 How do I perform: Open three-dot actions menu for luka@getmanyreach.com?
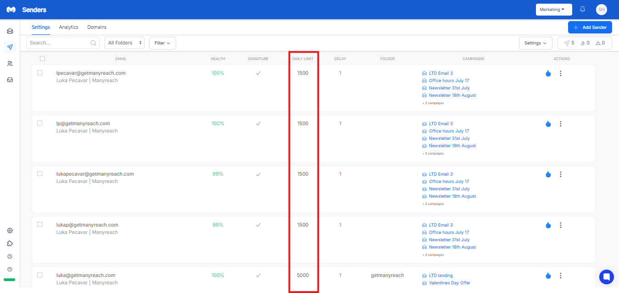[x=561, y=276]
